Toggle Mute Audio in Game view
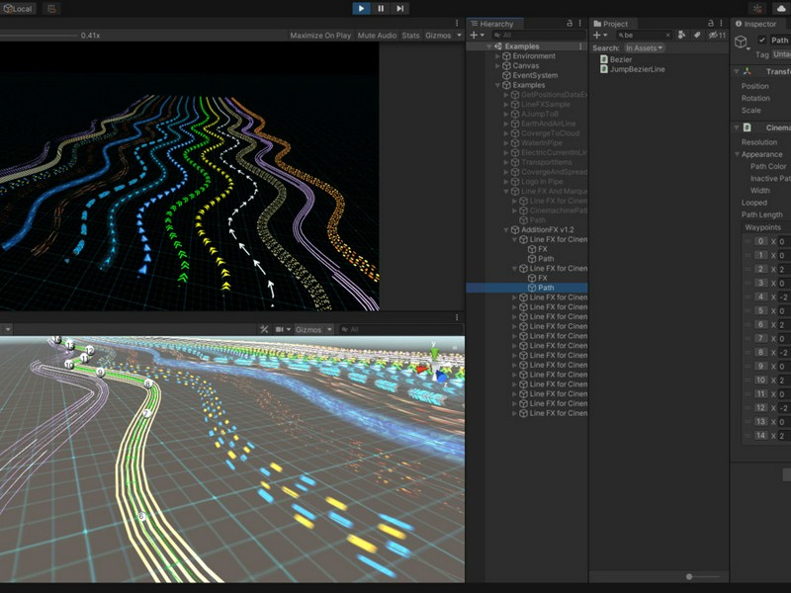 coord(377,36)
